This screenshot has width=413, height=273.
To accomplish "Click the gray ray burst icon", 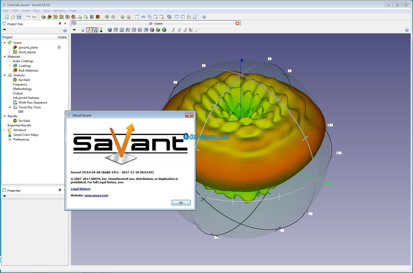I will (x=113, y=17).
